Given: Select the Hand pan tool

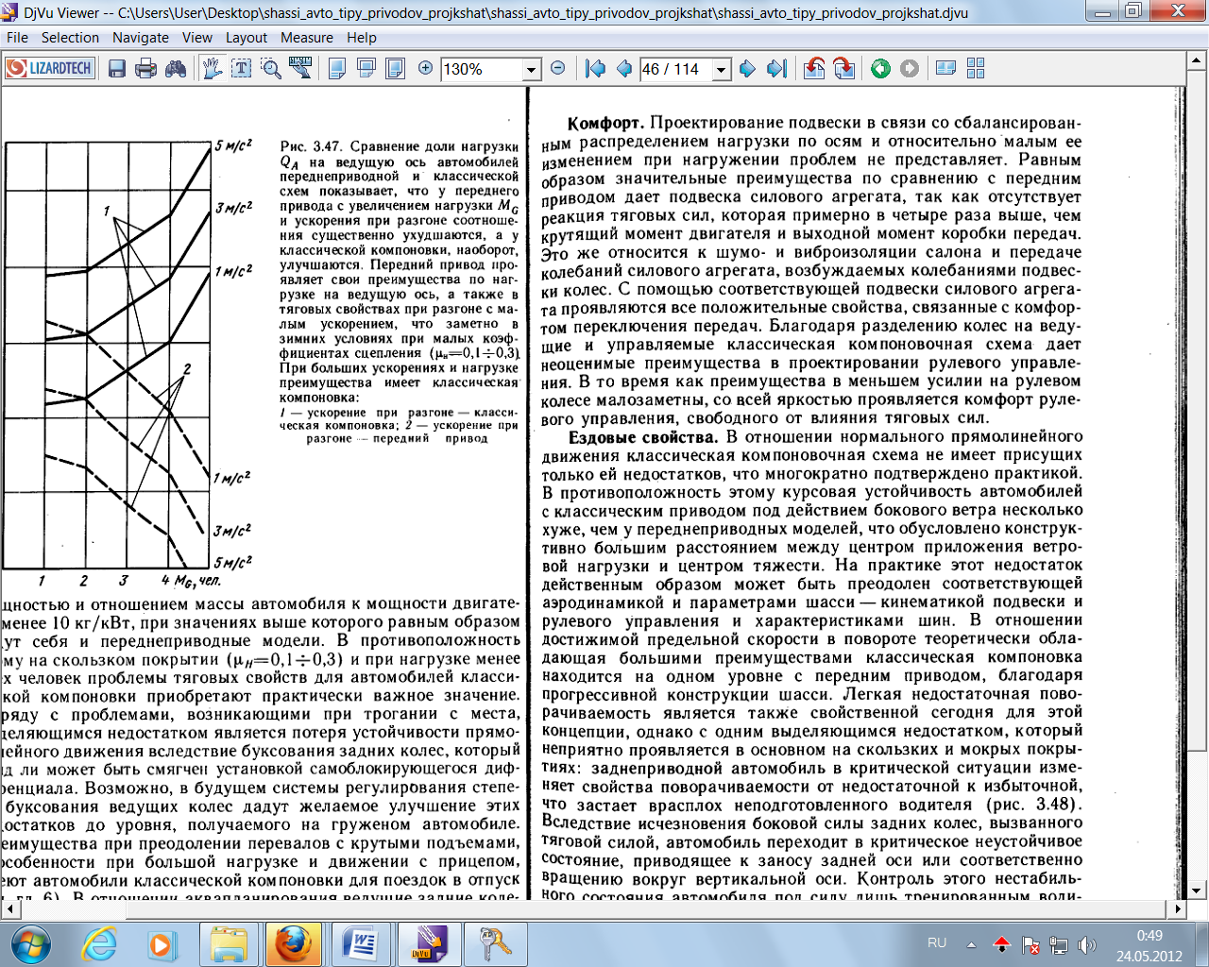Looking at the screenshot, I should click(x=213, y=68).
